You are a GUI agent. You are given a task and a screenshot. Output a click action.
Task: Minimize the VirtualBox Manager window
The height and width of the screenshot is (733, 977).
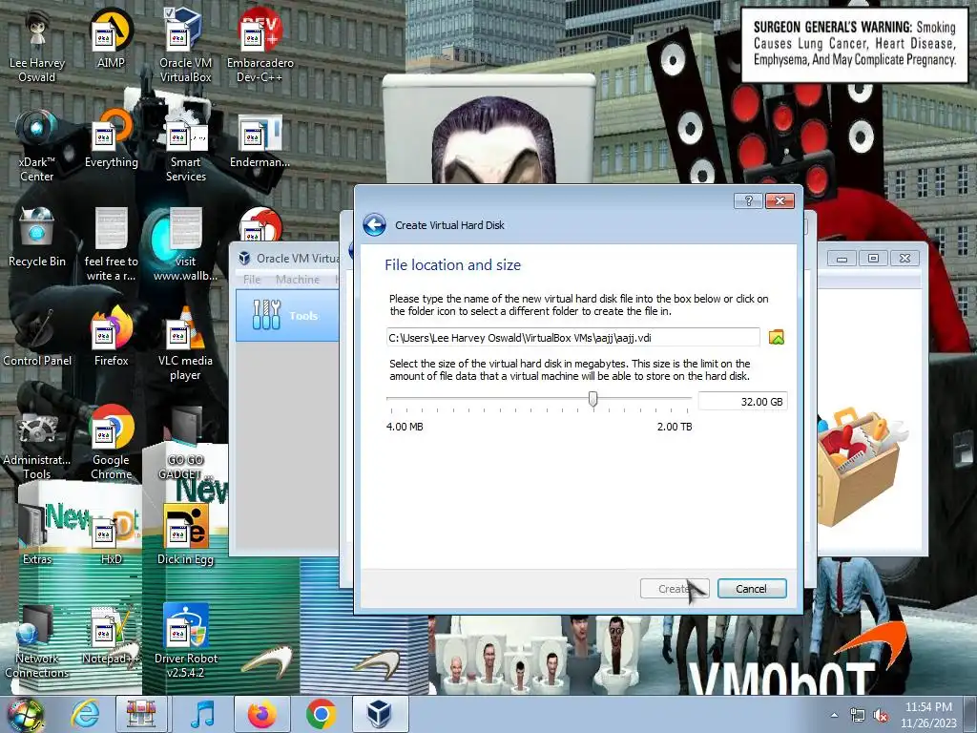click(x=842, y=258)
